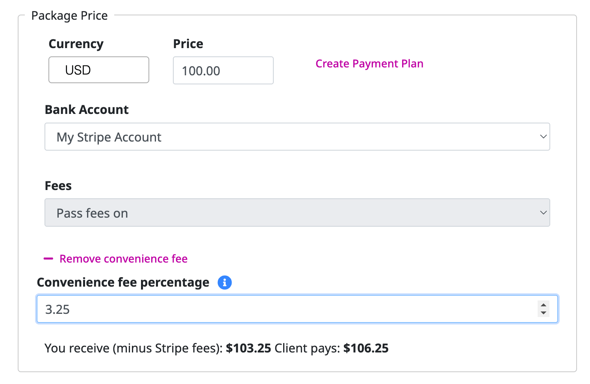Click the You receive amount $103.25
Screen dimensions: 590x384
249,348
